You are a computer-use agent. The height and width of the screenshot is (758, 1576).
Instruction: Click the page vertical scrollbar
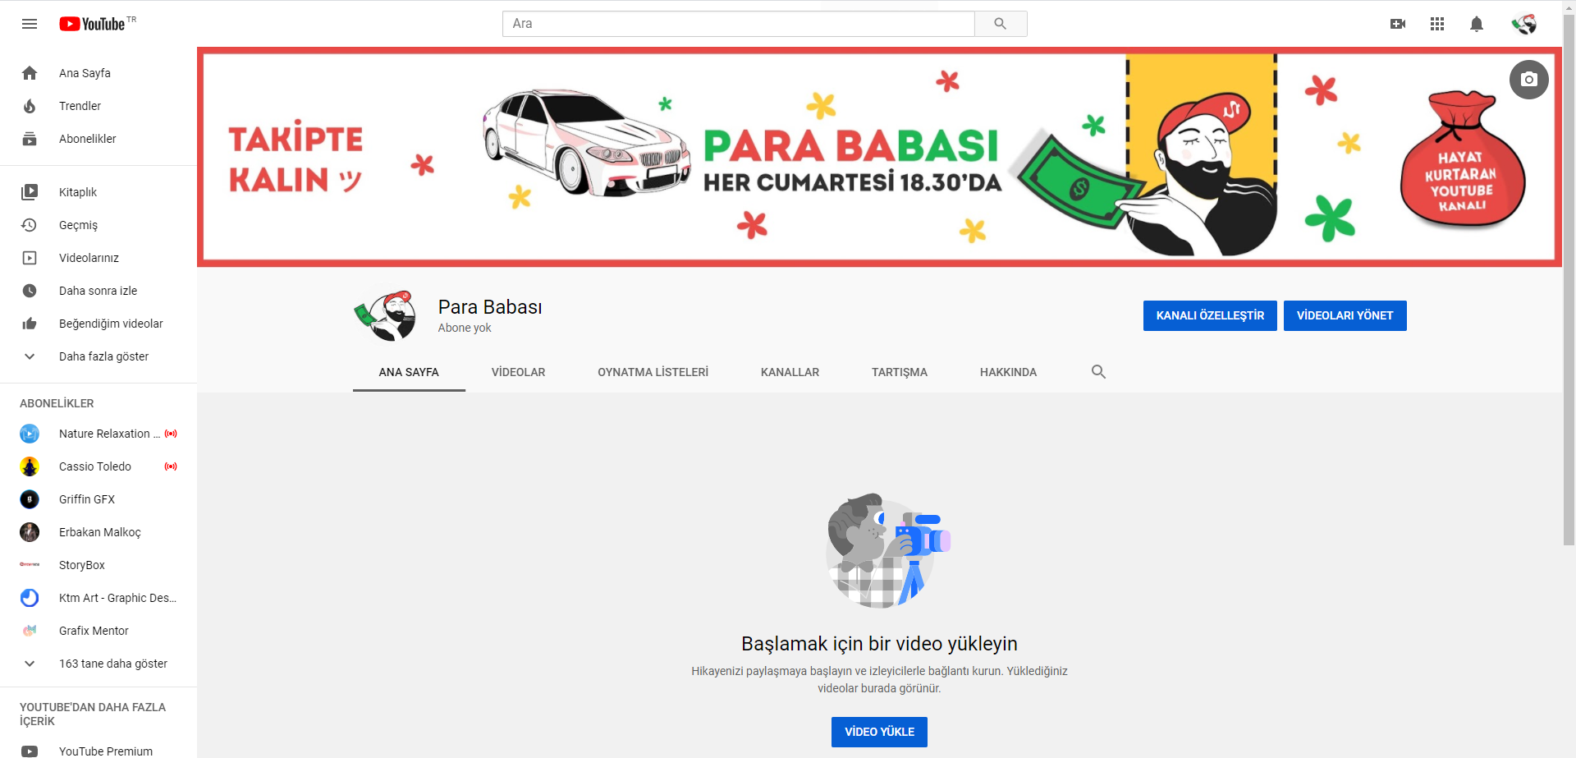click(1569, 279)
